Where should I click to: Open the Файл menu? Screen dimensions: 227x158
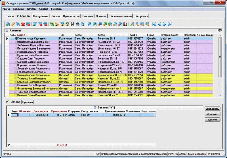tap(7, 9)
